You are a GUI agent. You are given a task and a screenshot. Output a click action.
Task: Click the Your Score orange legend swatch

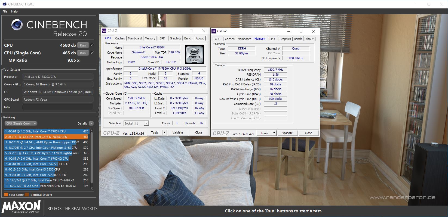(x=6, y=195)
